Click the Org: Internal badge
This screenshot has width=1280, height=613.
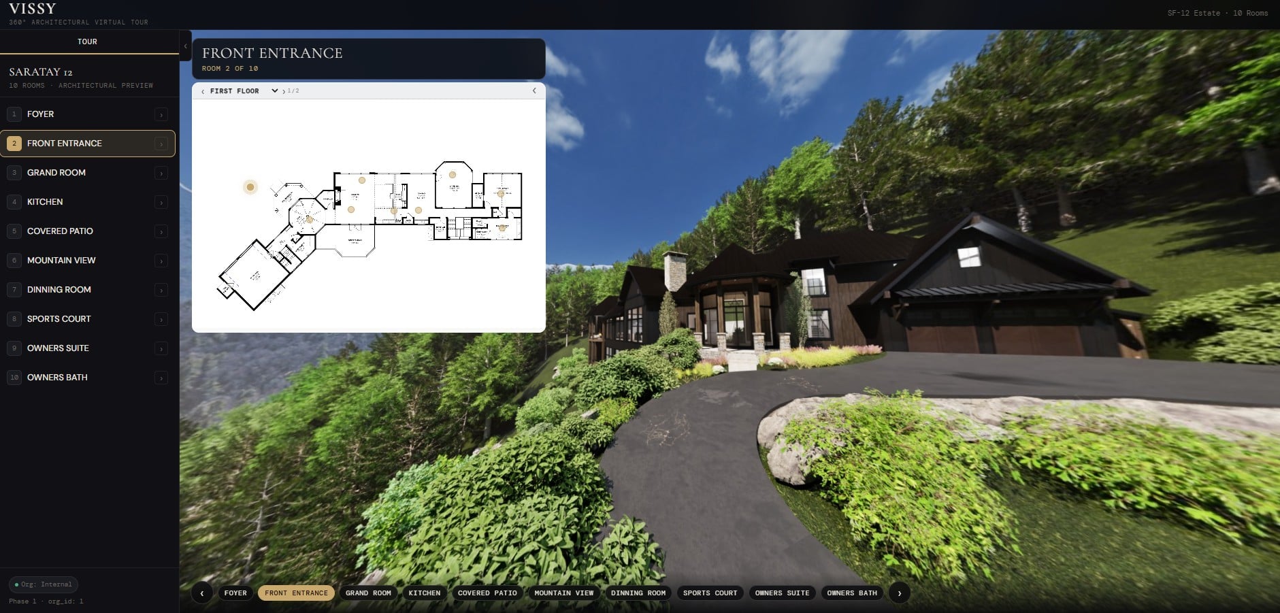(44, 584)
